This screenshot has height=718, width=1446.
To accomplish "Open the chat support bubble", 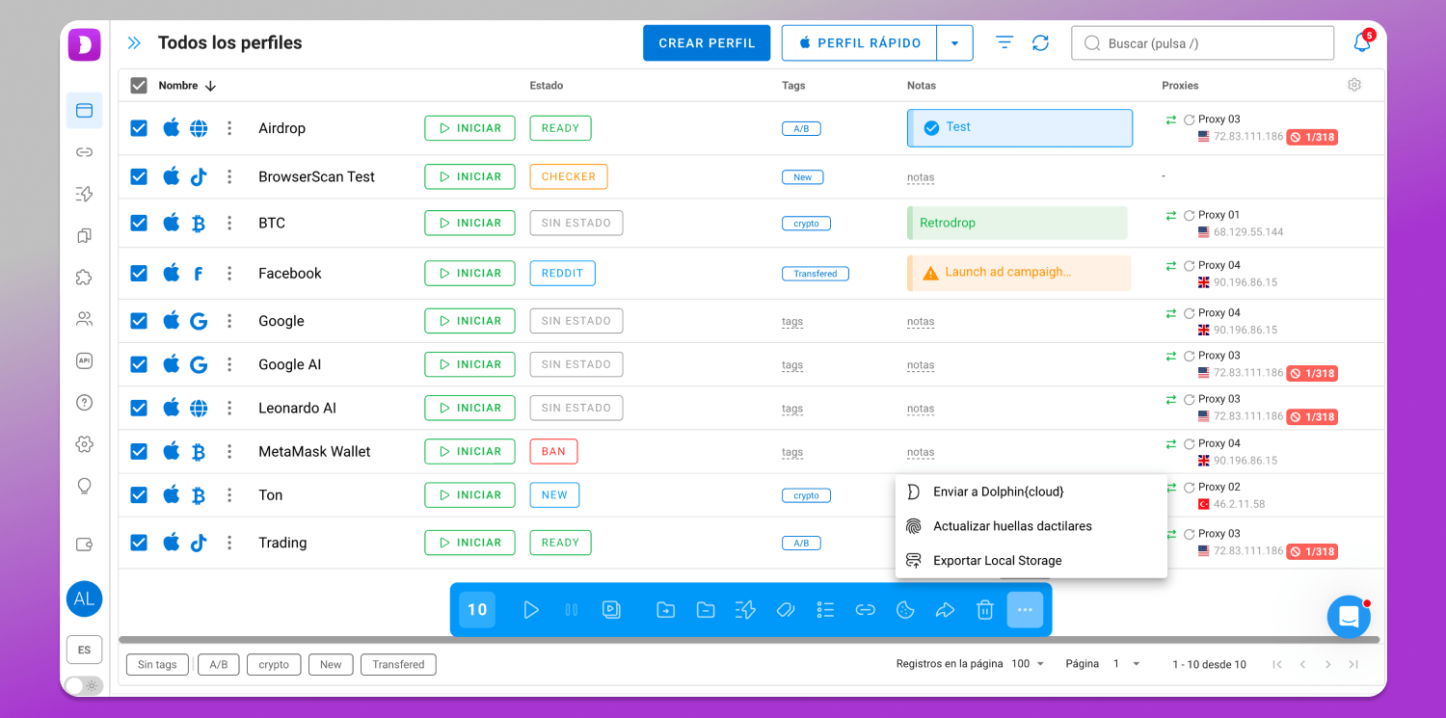I will pyautogui.click(x=1349, y=617).
